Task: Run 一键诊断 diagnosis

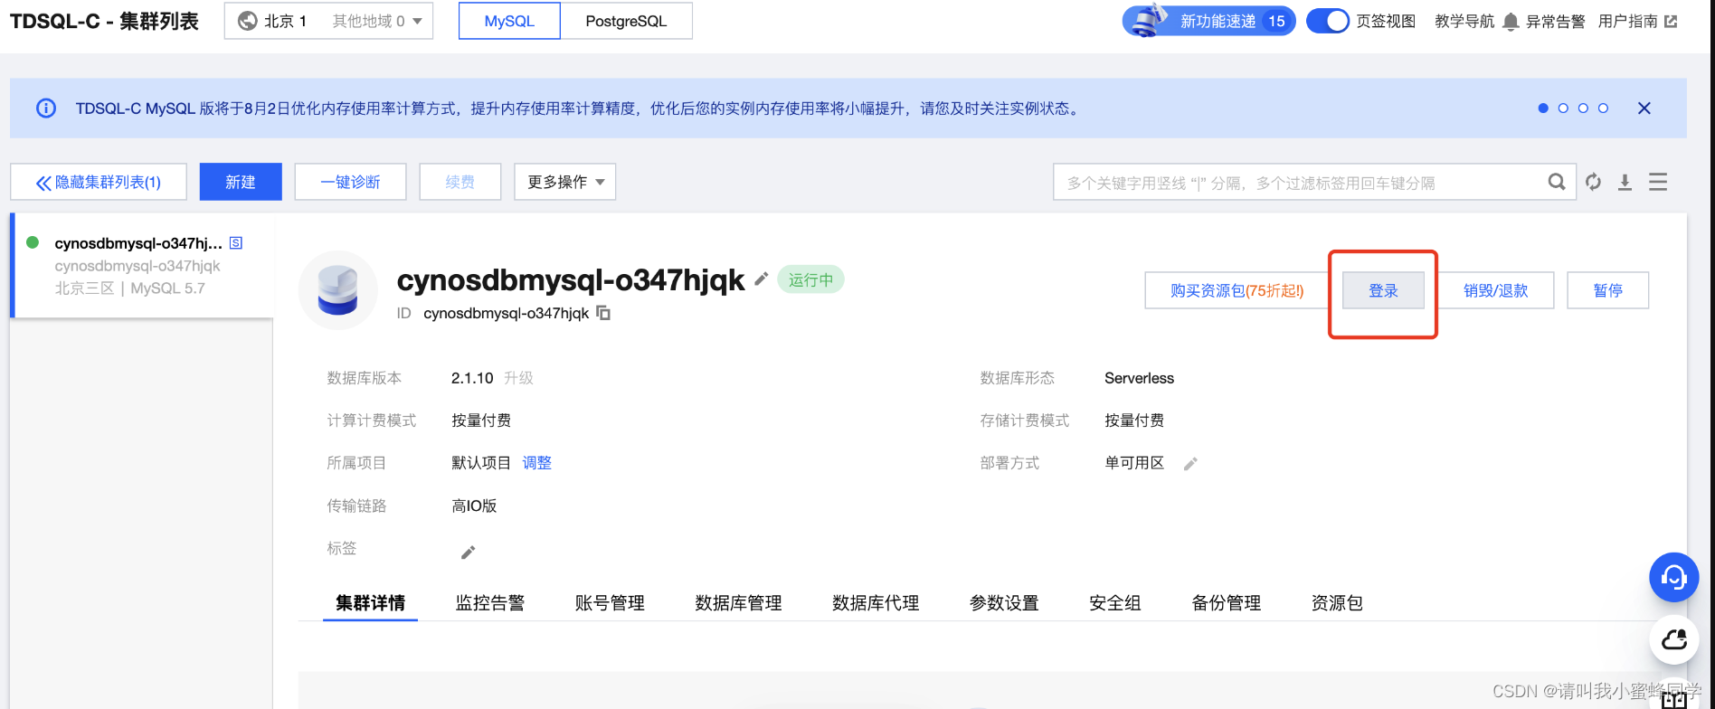Action: pos(351,182)
